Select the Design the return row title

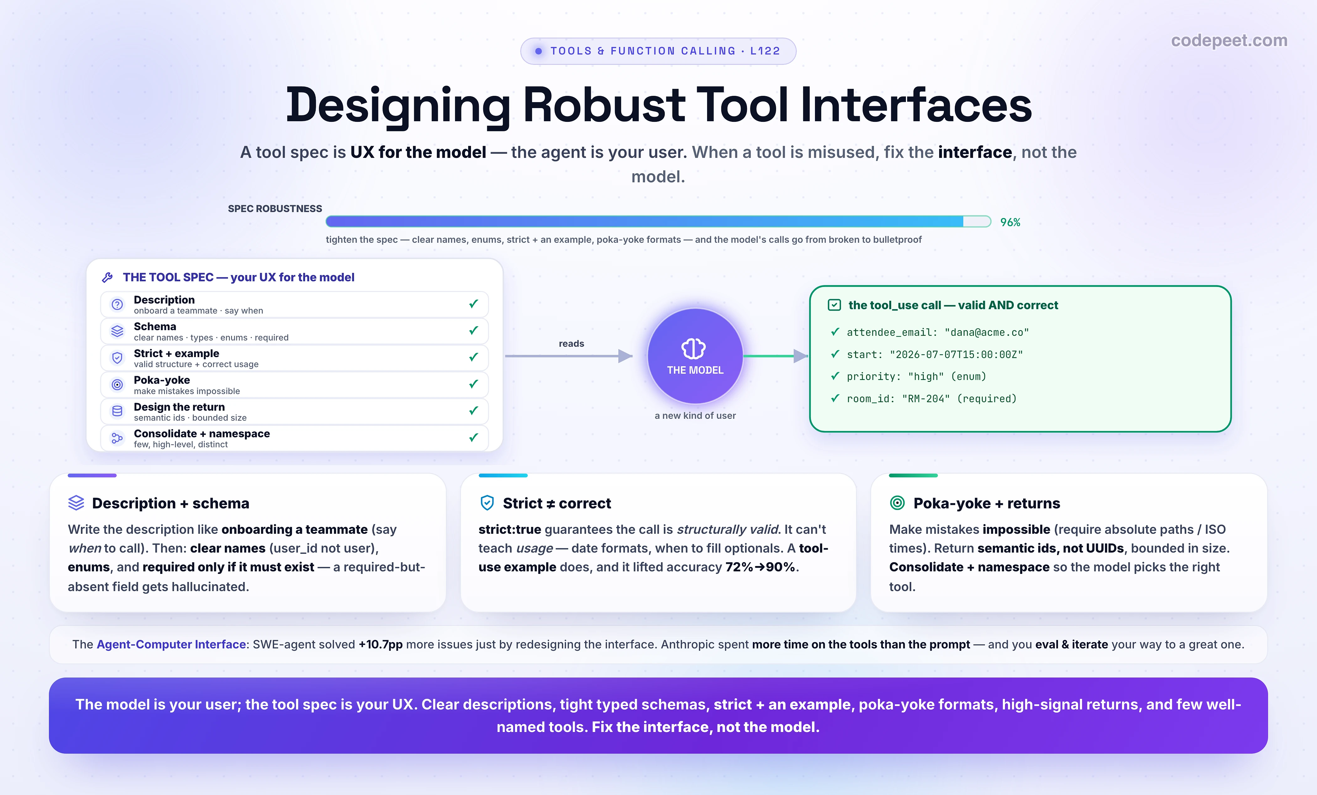click(179, 407)
